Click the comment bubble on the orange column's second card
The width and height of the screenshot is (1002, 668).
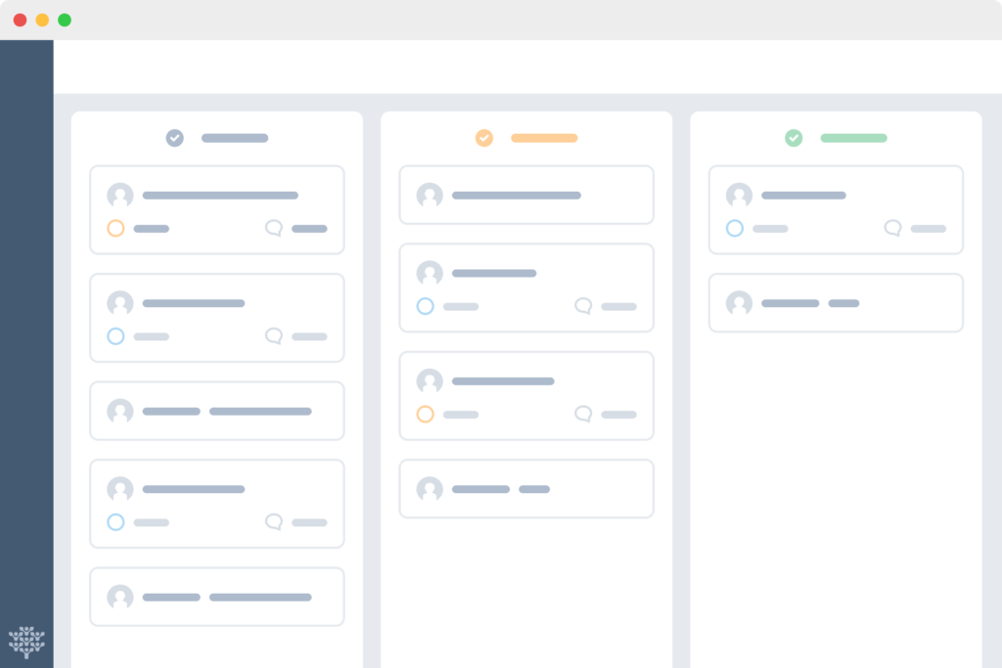pos(583,306)
